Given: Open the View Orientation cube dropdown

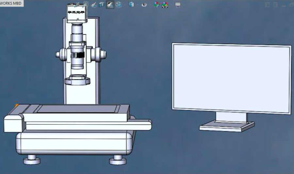Looking at the screenshot, I should [x=119, y=5].
